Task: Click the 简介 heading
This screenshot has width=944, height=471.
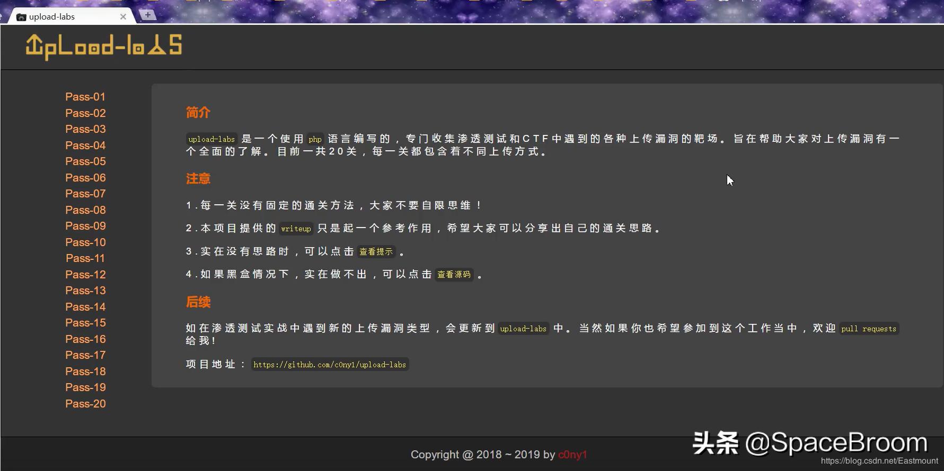Action: coord(198,112)
